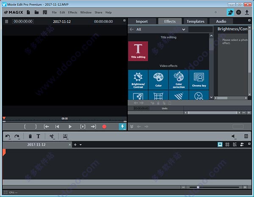
Task: Switch to the Effects tab
Action: (x=170, y=22)
